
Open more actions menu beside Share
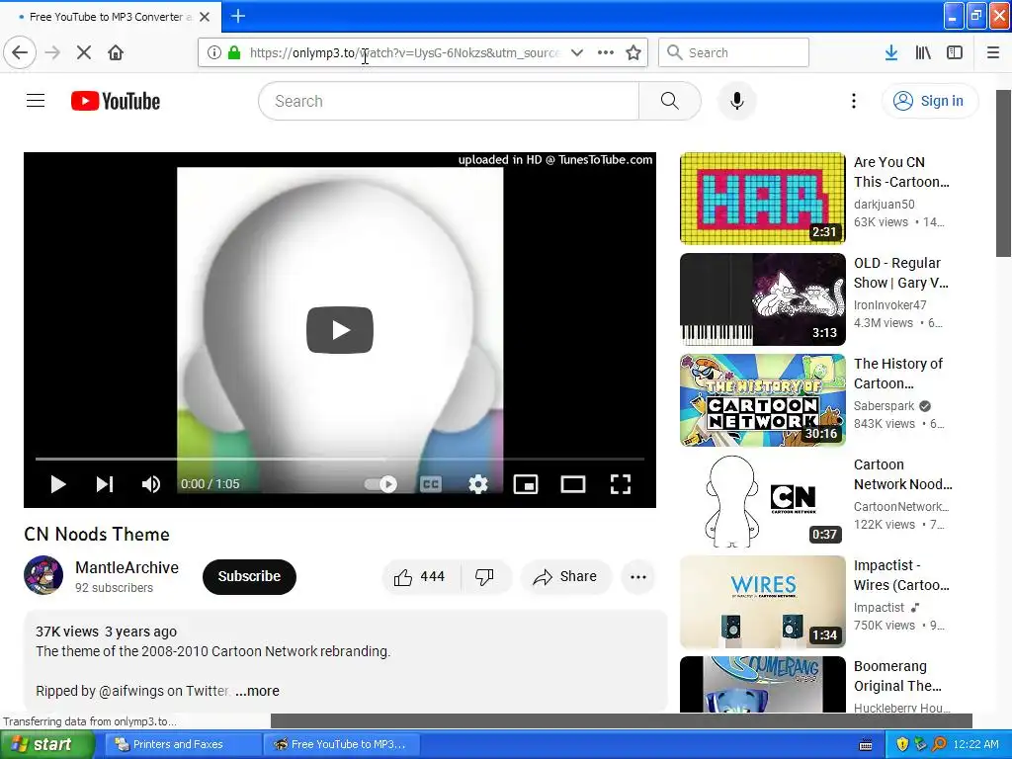(x=638, y=577)
